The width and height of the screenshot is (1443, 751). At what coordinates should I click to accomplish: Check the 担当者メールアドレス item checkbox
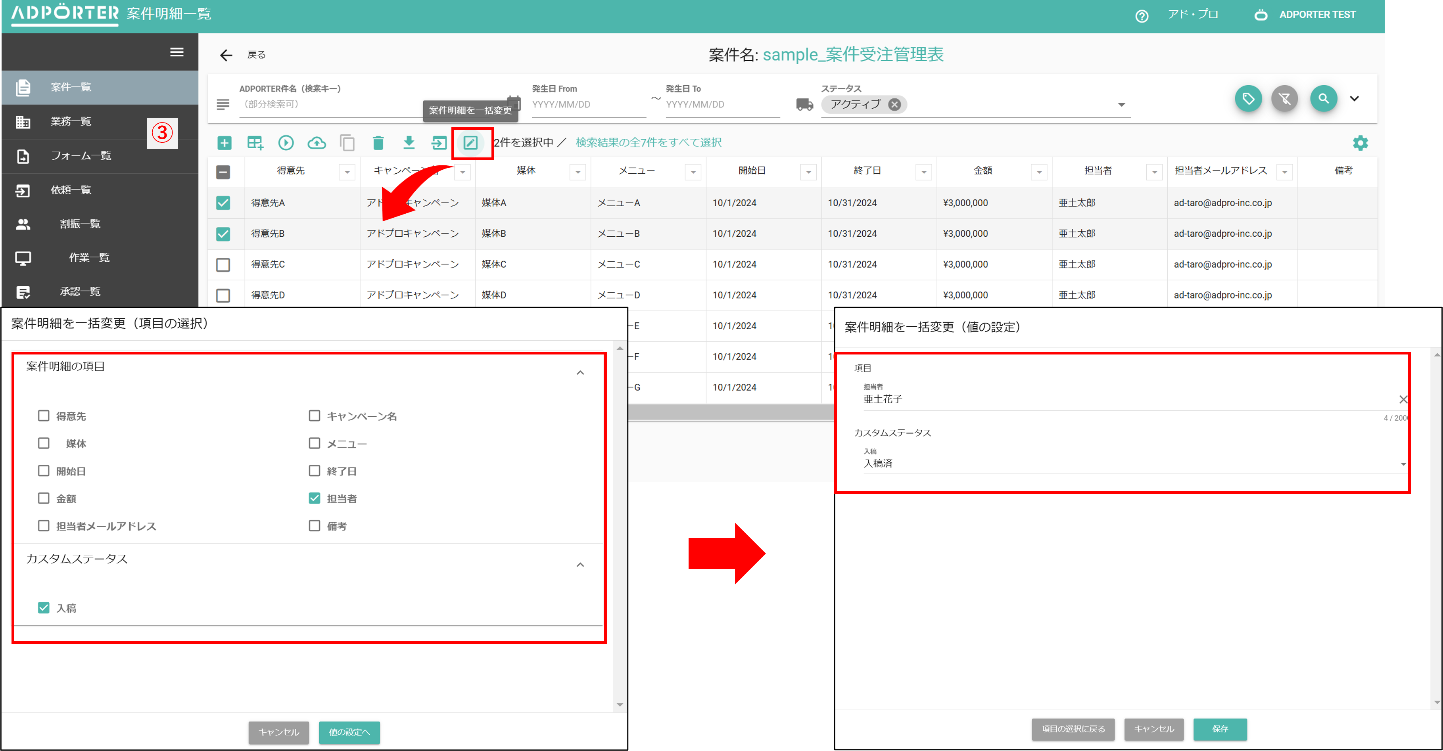pos(44,525)
